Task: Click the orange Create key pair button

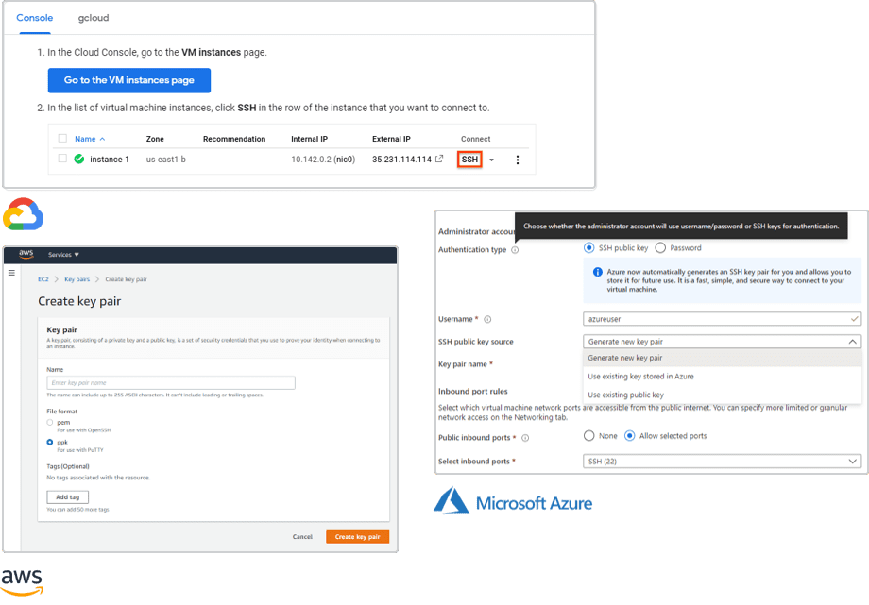Action: point(357,537)
